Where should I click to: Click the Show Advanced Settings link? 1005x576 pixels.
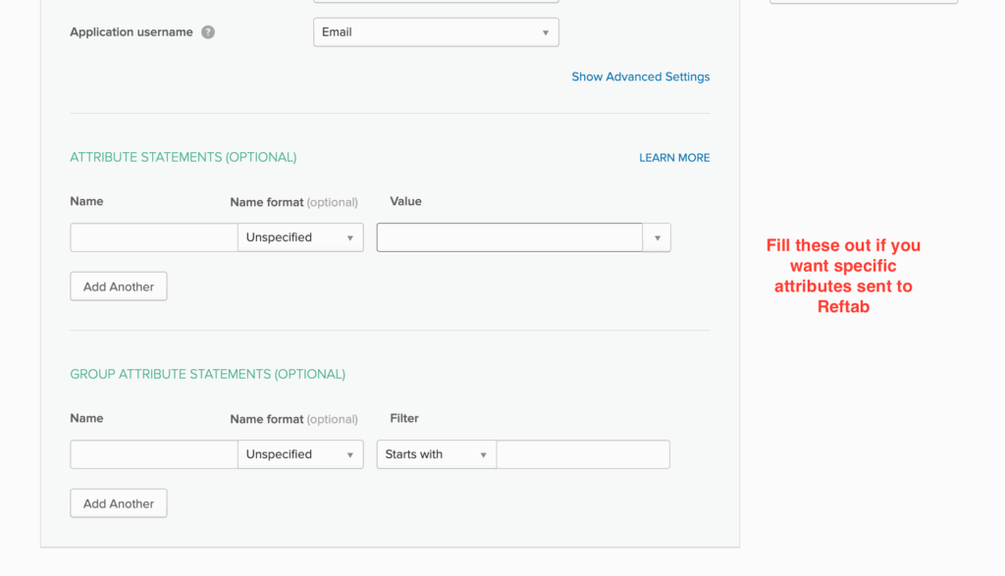pos(640,77)
